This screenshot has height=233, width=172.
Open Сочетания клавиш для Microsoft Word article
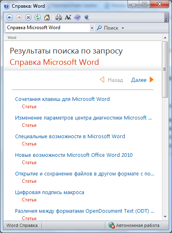pyautogui.click(x=62, y=99)
